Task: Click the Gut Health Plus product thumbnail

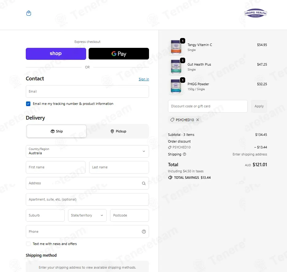Action: coord(176,67)
